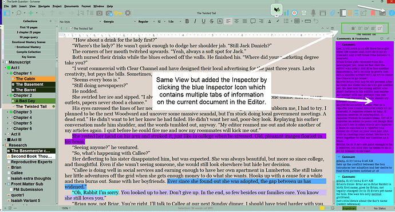
Task: Take a snapshot with the camera icon
Action: 100,13
